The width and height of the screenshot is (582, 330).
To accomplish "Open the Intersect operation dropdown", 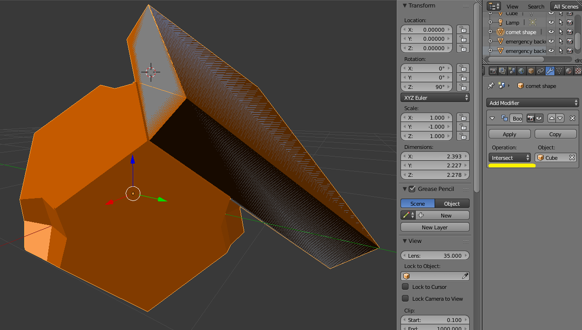I will click(x=509, y=158).
